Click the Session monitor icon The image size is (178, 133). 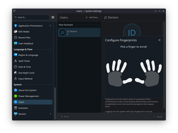tap(16, 114)
